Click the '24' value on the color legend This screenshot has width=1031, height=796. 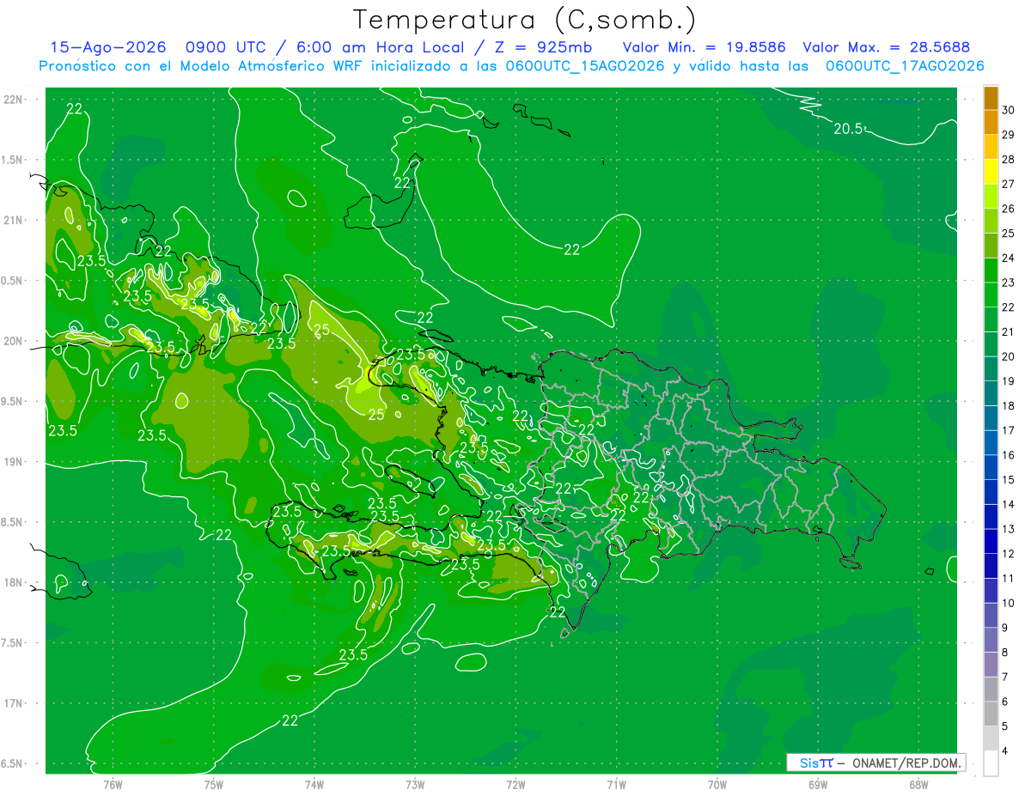pyautogui.click(x=1009, y=258)
